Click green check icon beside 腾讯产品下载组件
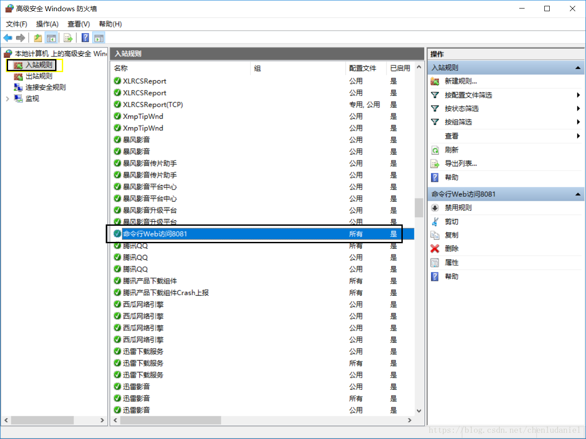Image resolution: width=586 pixels, height=439 pixels. (117, 281)
